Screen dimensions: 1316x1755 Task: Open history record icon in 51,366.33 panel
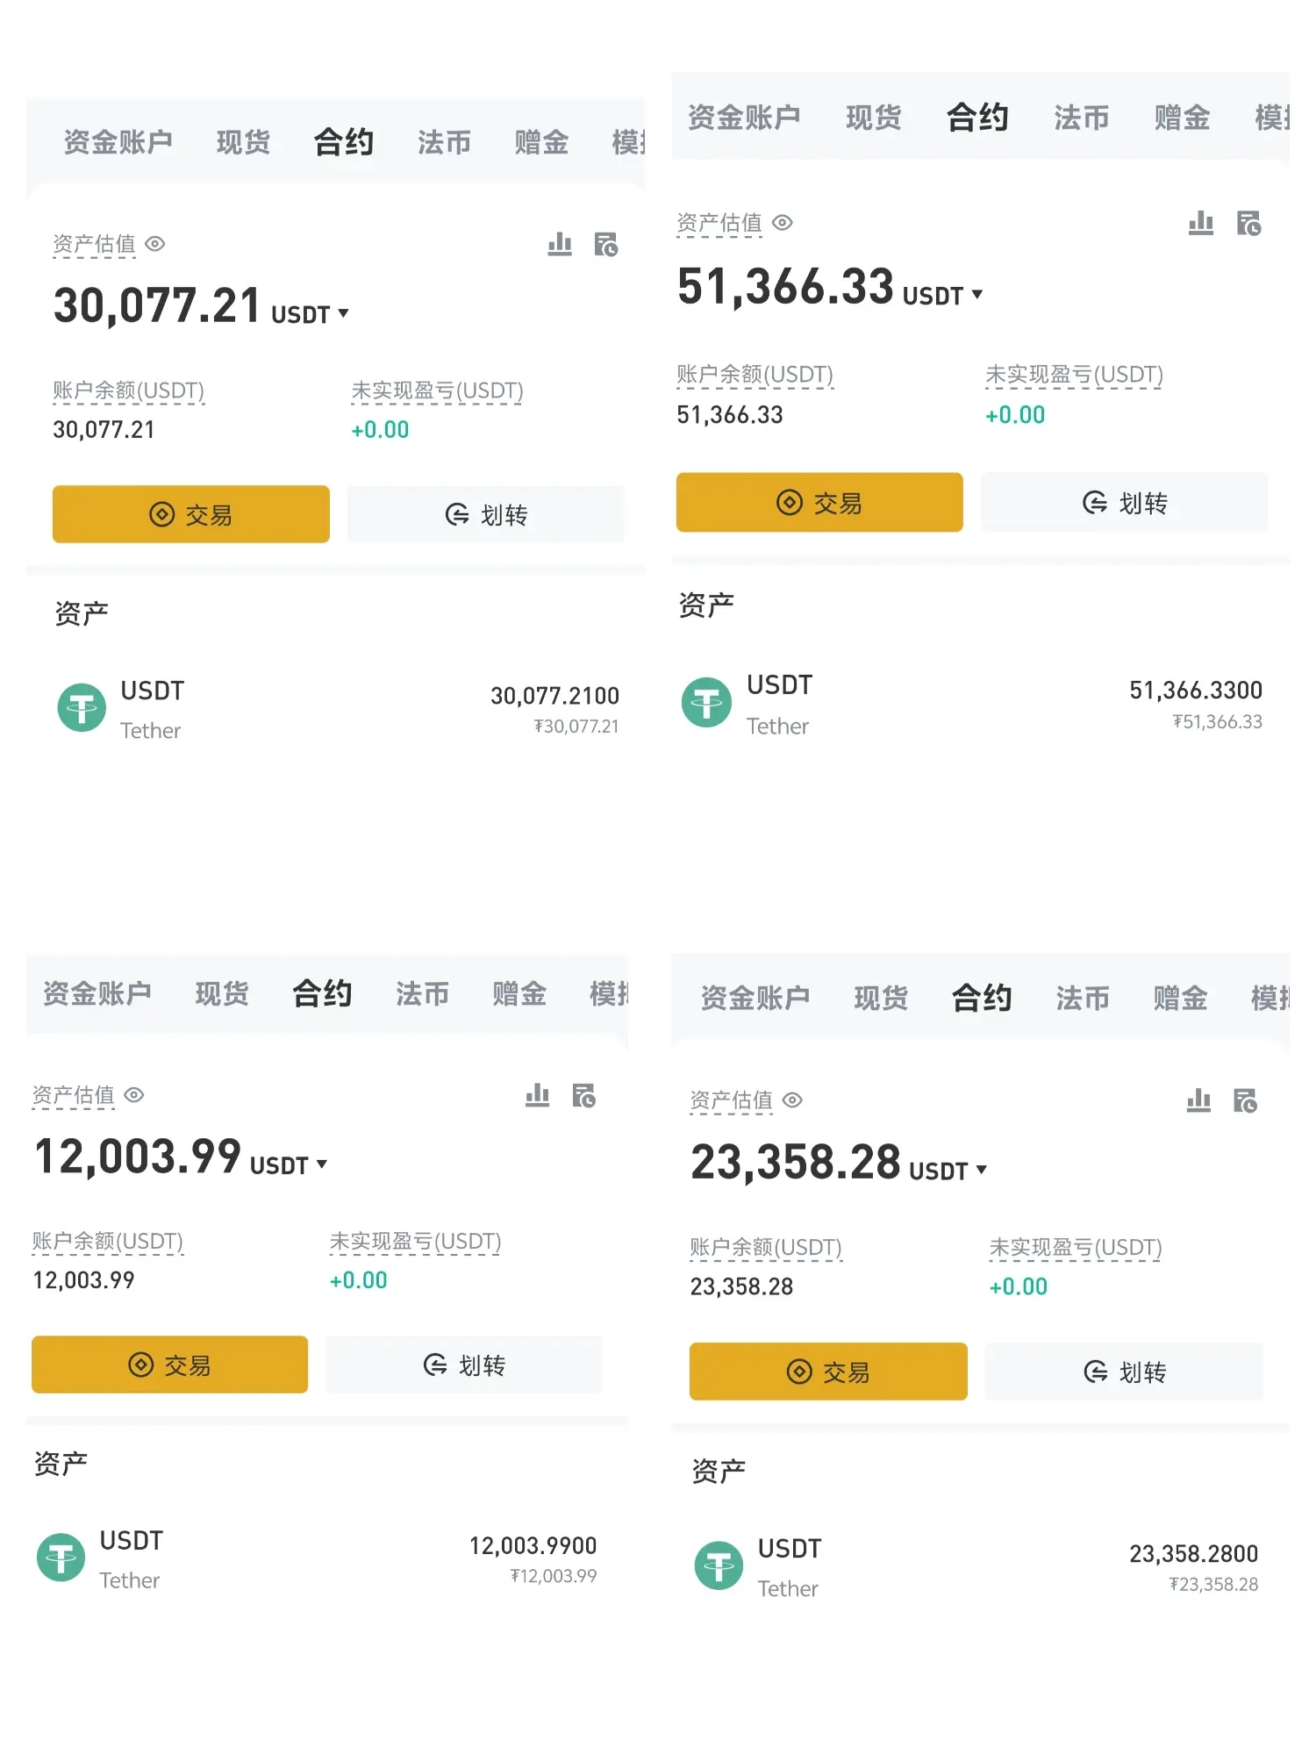pyautogui.click(x=1248, y=224)
